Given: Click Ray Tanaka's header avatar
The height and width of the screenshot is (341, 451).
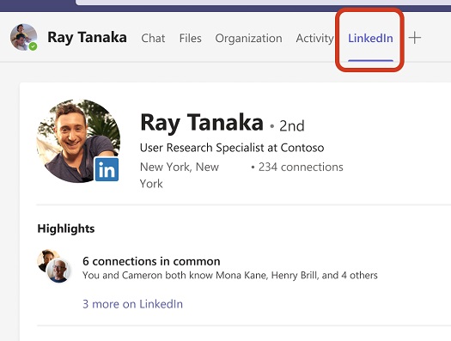Looking at the screenshot, I should [x=23, y=37].
